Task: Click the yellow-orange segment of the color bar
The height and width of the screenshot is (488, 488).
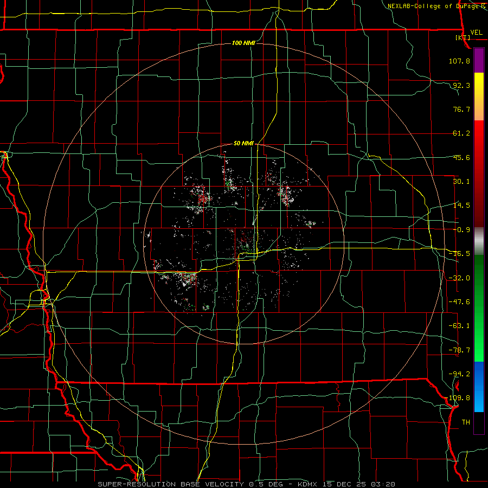Action: coord(479,97)
